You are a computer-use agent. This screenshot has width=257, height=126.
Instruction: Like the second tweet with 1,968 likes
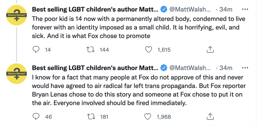[149, 116]
